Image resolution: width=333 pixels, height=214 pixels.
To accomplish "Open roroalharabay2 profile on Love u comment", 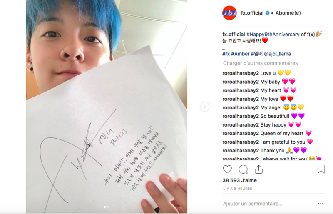I will pyautogui.click(x=241, y=73).
